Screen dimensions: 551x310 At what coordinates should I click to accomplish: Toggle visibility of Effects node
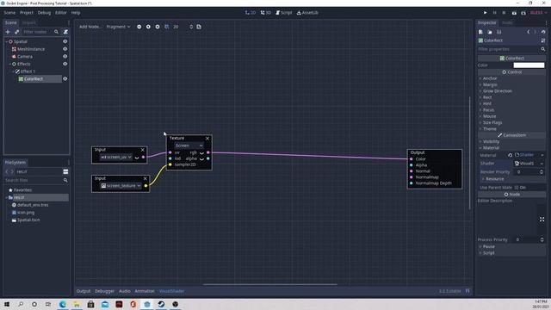[65, 64]
